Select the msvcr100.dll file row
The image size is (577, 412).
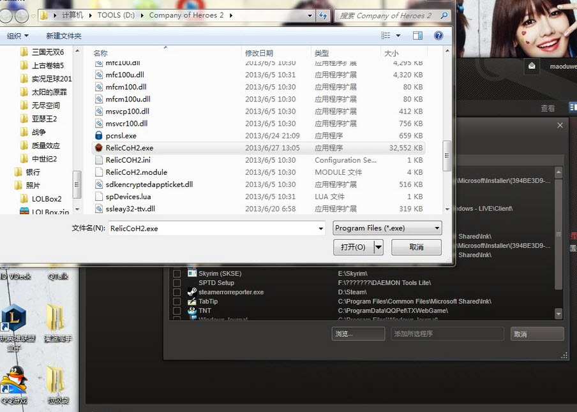(x=259, y=124)
